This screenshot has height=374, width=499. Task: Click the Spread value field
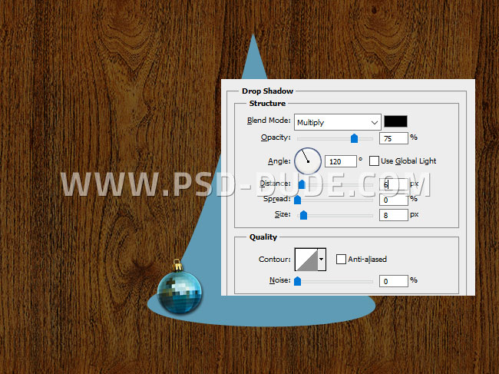tap(393, 200)
